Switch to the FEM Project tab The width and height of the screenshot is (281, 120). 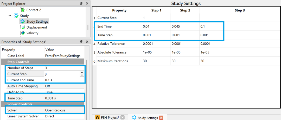(x=110, y=117)
